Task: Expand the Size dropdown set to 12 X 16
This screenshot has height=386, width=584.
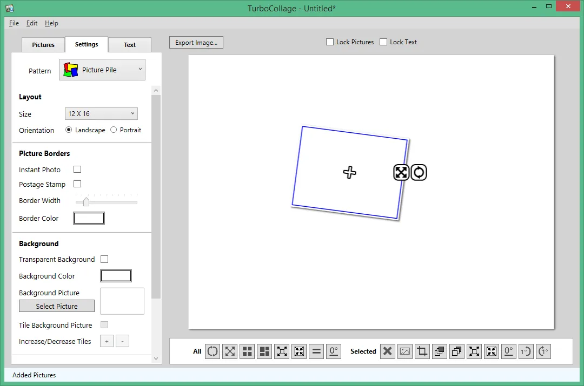Action: 101,114
